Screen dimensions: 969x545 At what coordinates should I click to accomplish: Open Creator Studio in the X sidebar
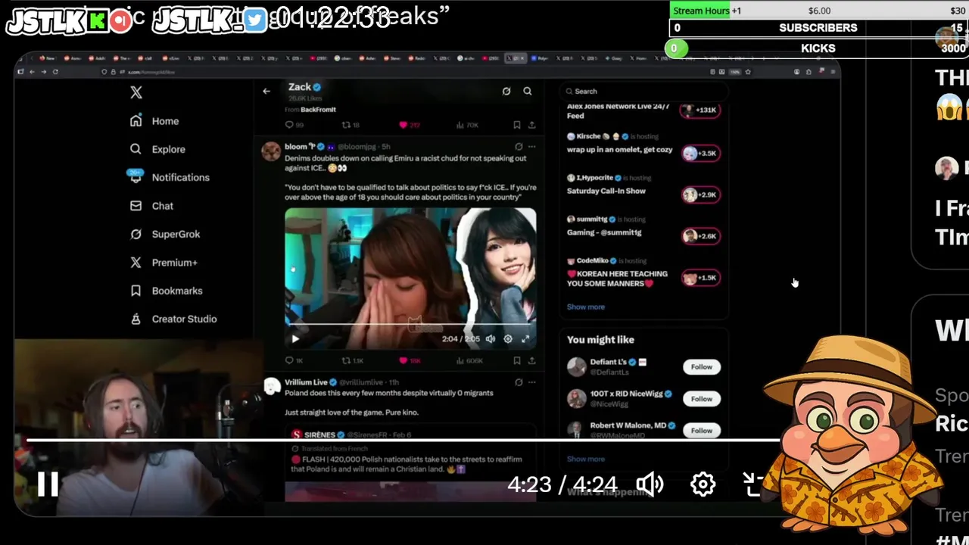point(173,319)
